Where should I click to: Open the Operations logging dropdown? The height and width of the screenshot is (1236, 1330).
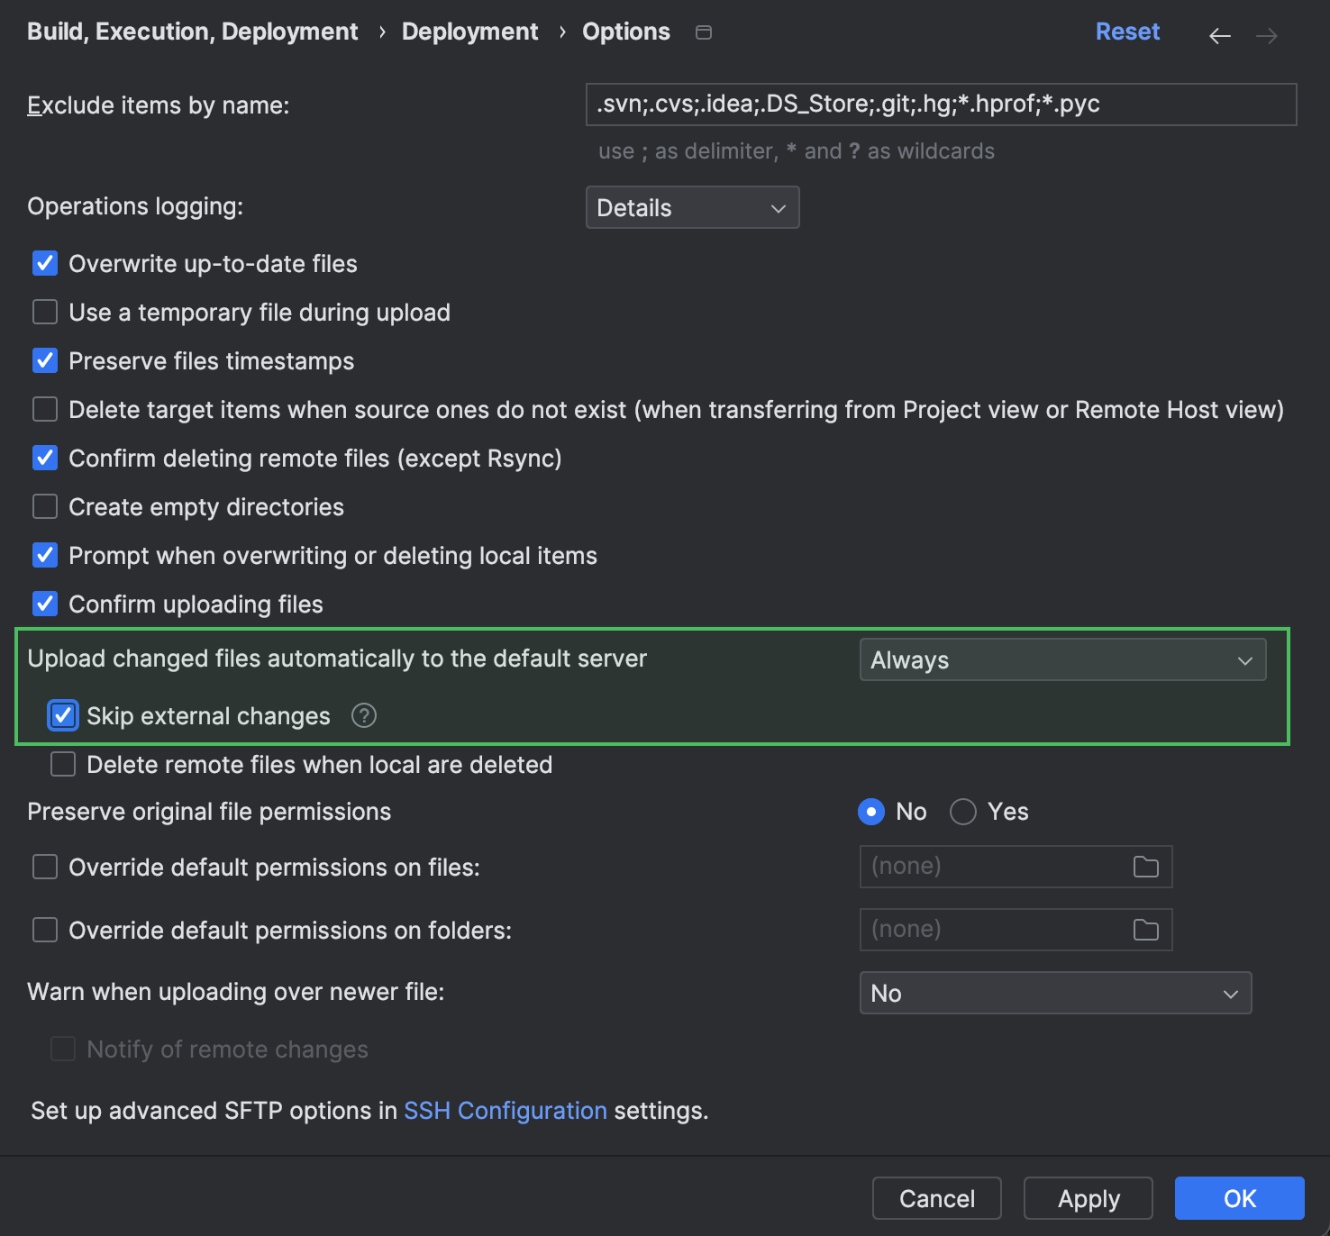[692, 207]
